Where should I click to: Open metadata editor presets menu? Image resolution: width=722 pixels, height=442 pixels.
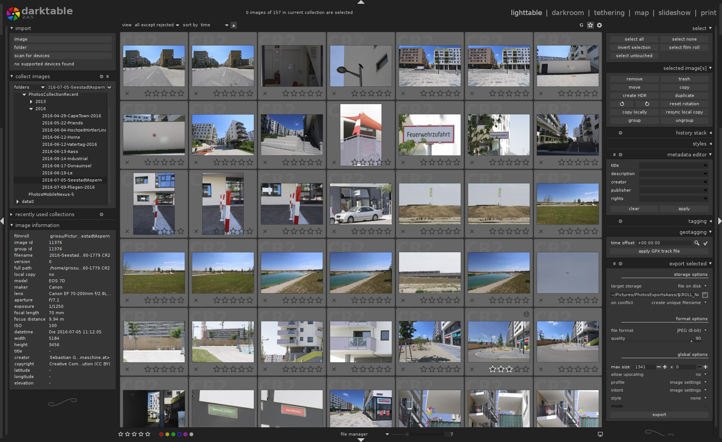coord(614,155)
